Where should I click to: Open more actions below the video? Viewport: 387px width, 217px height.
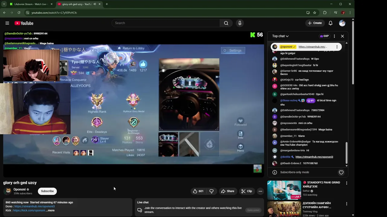[x=260, y=191]
